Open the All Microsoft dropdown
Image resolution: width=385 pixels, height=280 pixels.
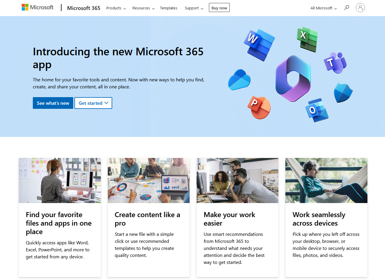click(x=323, y=8)
